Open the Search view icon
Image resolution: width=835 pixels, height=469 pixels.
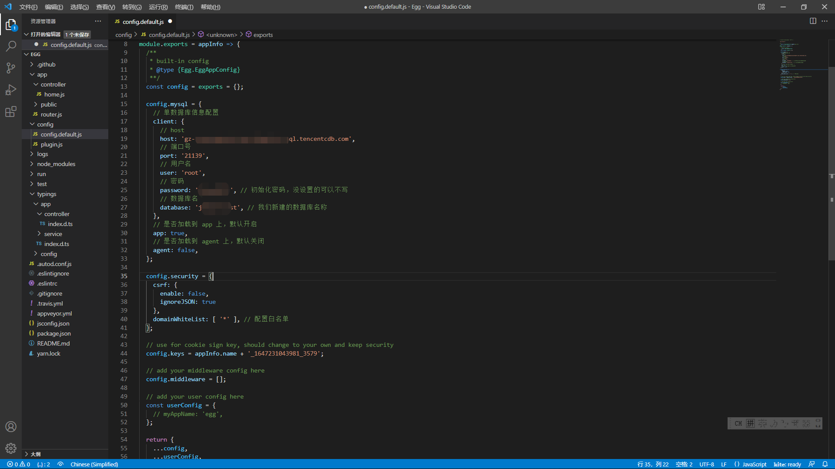pyautogui.click(x=11, y=46)
